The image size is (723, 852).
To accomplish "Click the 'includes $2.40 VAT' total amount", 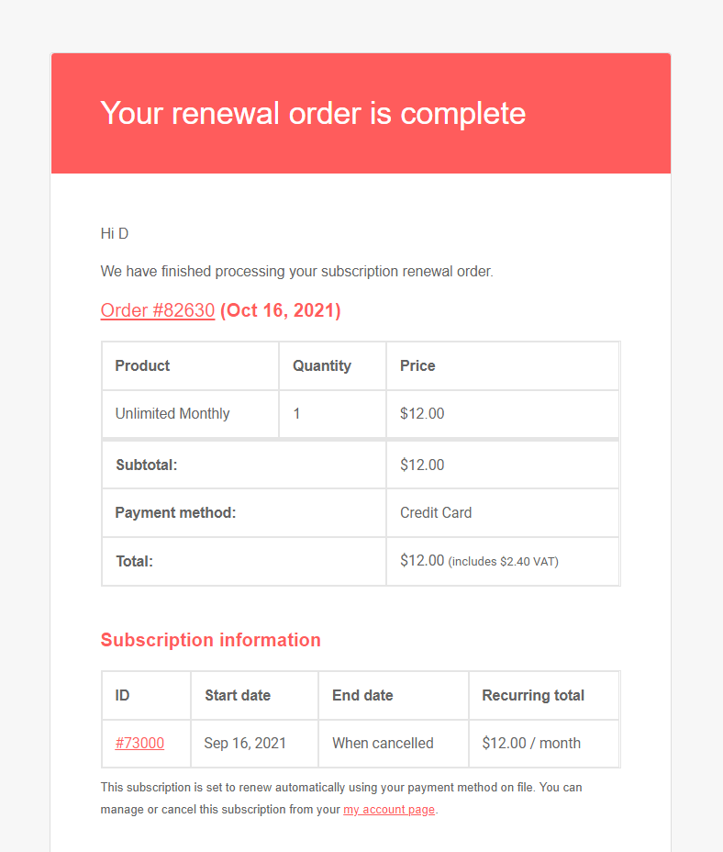I will [502, 562].
